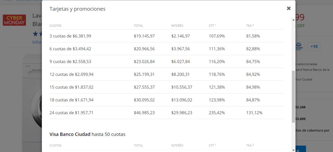Click the washing machine product image
The height and width of the screenshot is (152, 333).
(32, 97)
